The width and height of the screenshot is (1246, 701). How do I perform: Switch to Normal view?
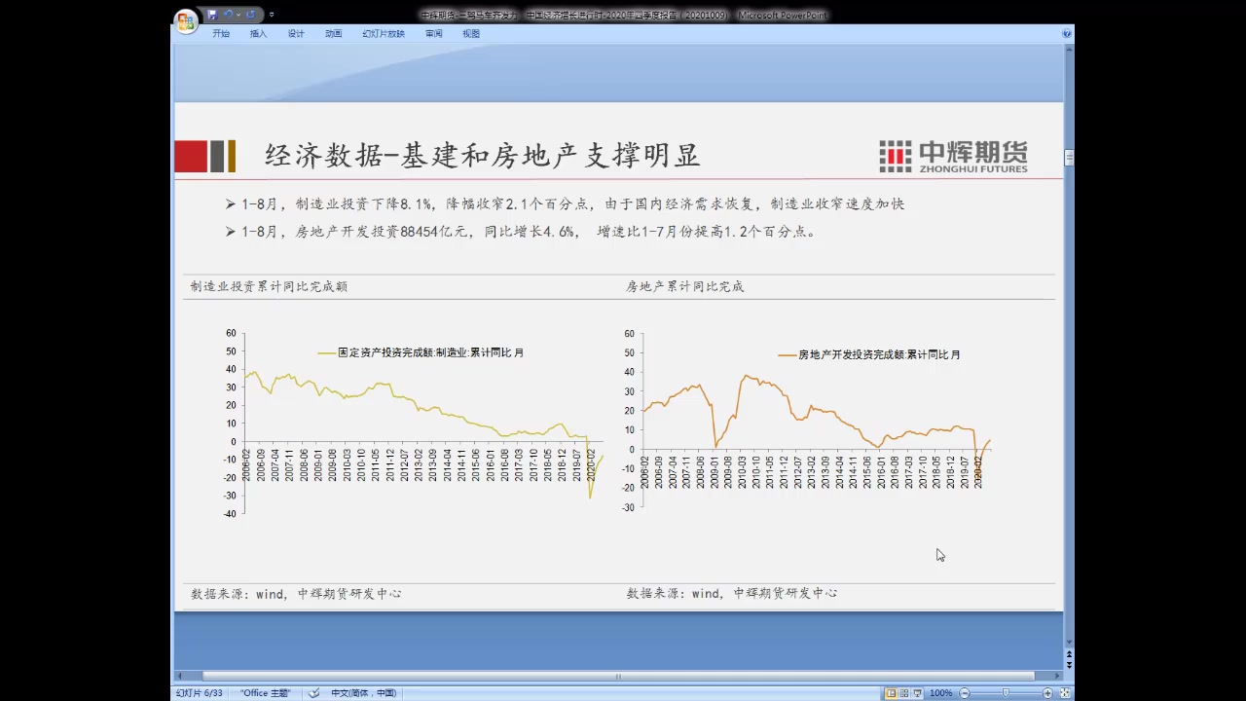pos(891,693)
